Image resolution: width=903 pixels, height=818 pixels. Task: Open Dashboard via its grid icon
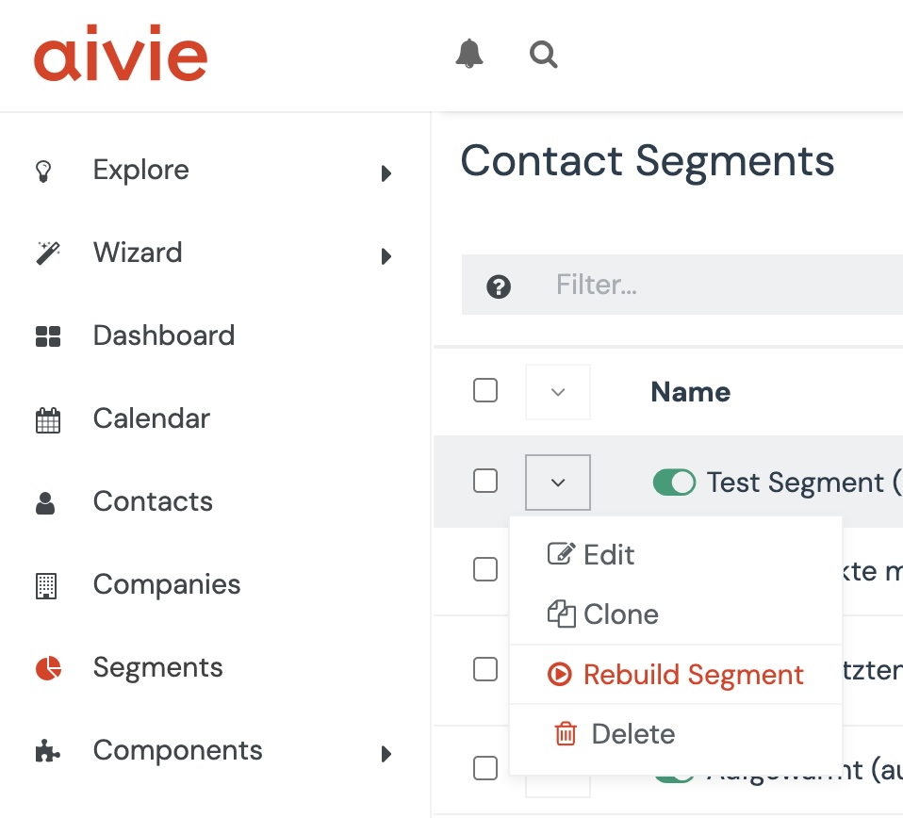tap(48, 336)
